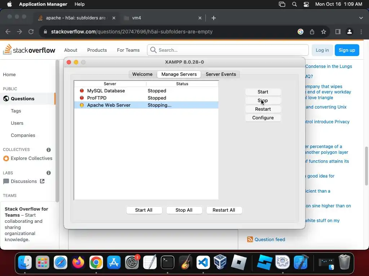This screenshot has height=276, width=369.
Task: Open the Chrome profile icon
Action: (x=350, y=32)
